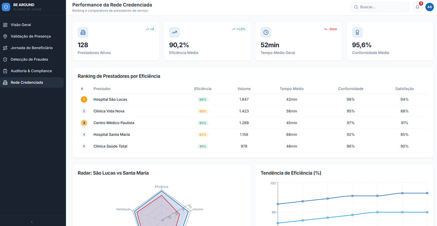Click the 68min tempo médio value
This screenshot has width=437, height=226.
291,134
